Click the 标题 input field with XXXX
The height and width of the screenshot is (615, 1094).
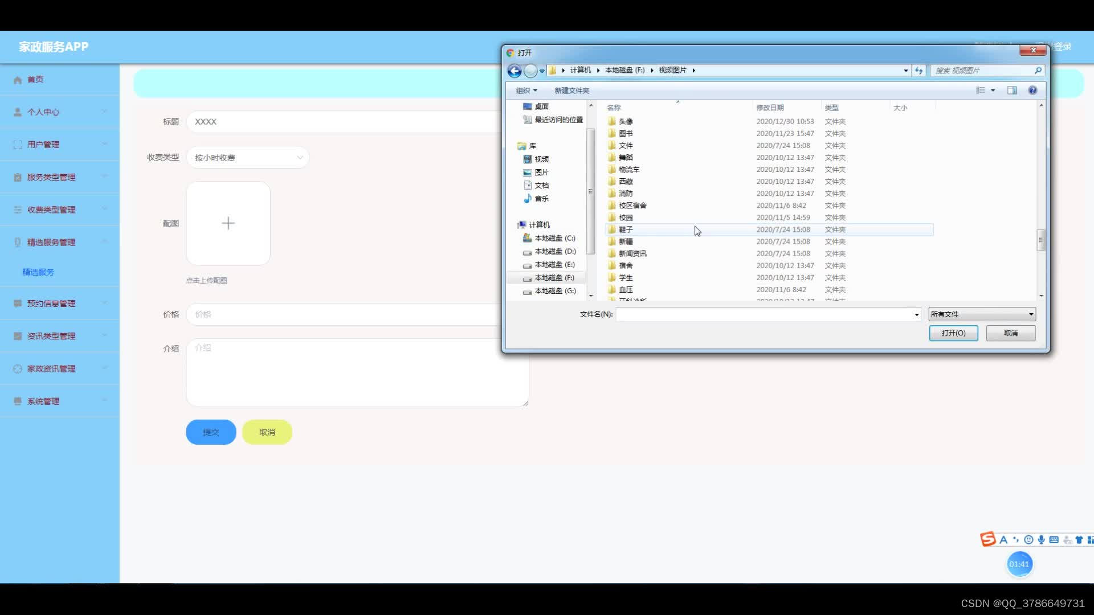pyautogui.click(x=357, y=122)
